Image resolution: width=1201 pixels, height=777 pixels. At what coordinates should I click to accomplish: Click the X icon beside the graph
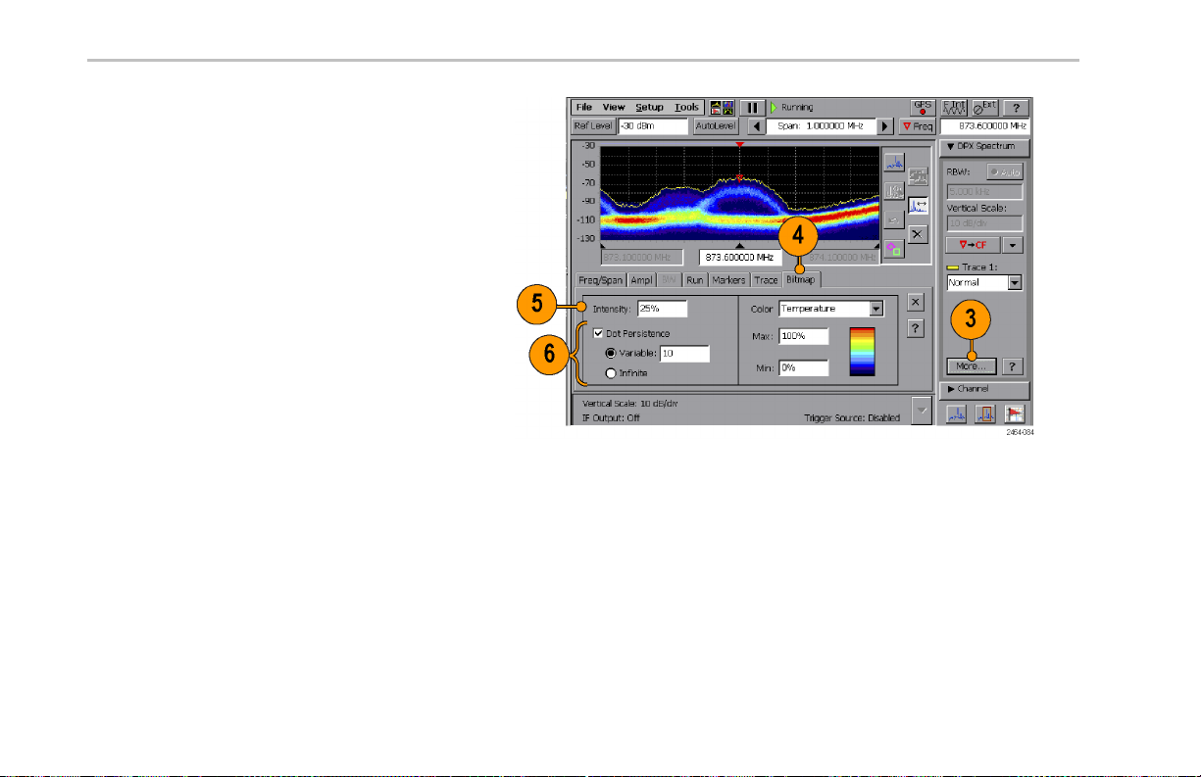pyautogui.click(x=918, y=233)
